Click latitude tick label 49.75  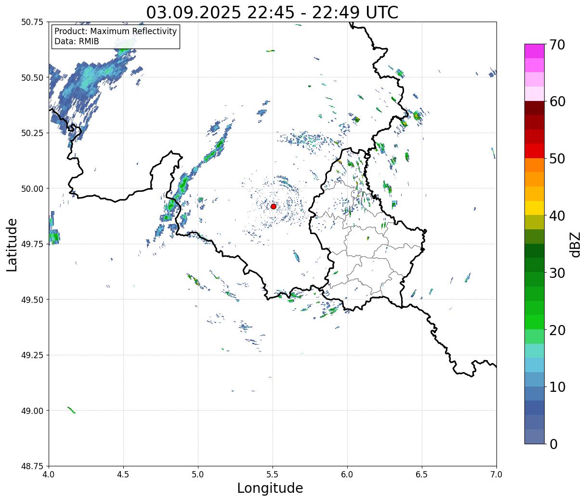click(x=32, y=244)
